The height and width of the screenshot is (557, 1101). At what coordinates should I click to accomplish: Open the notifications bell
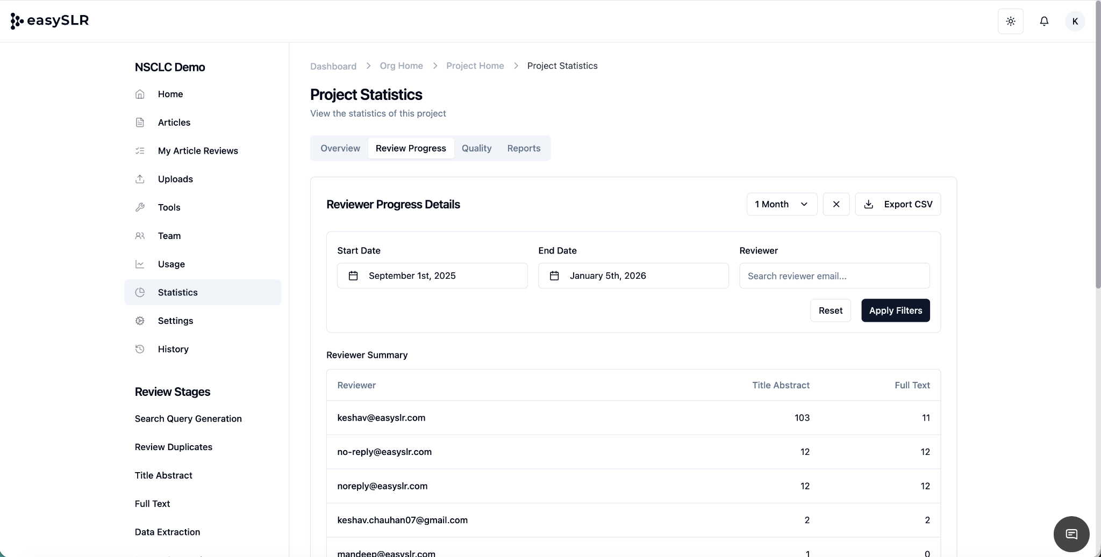click(x=1043, y=21)
